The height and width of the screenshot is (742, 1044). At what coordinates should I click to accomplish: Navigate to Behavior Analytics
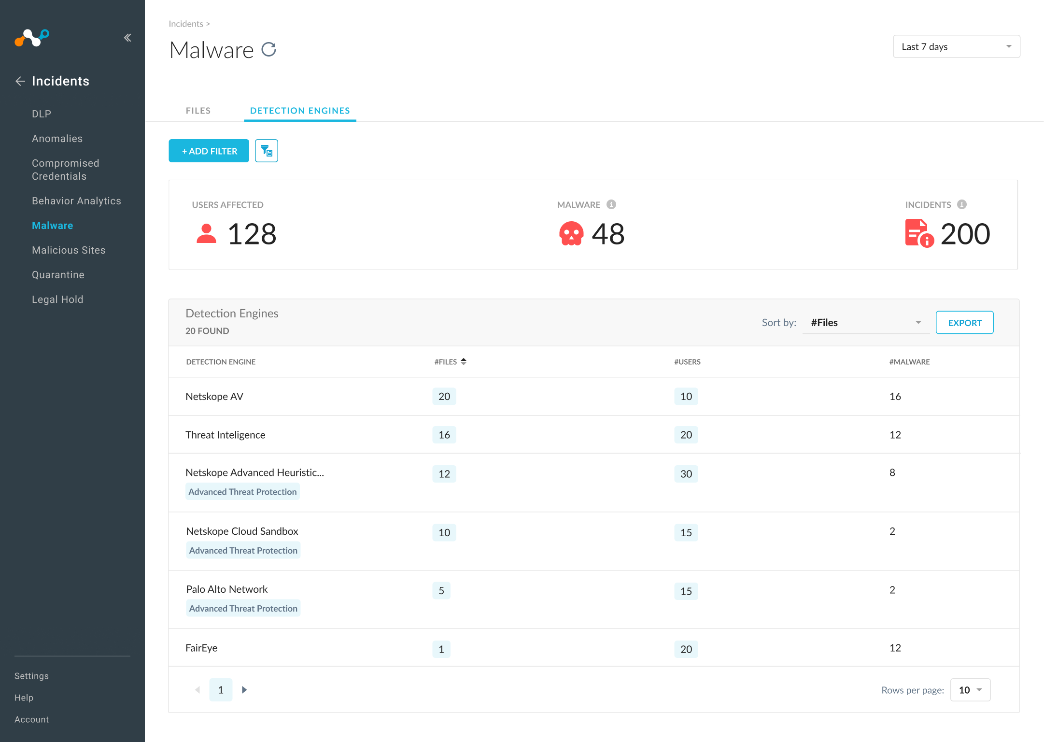tap(76, 200)
